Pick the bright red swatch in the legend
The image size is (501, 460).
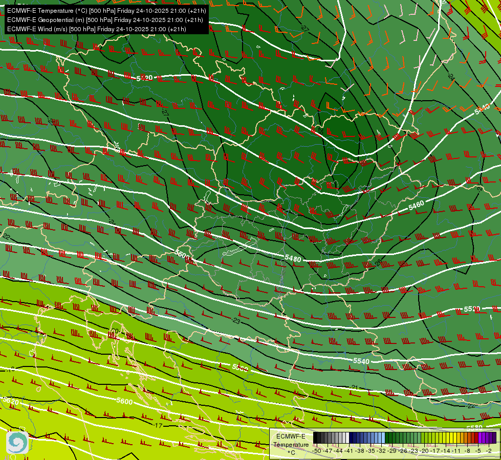click(476, 438)
